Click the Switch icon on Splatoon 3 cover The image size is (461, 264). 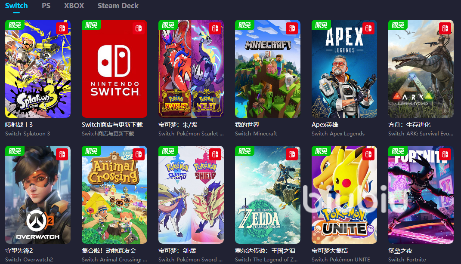[x=62, y=28]
